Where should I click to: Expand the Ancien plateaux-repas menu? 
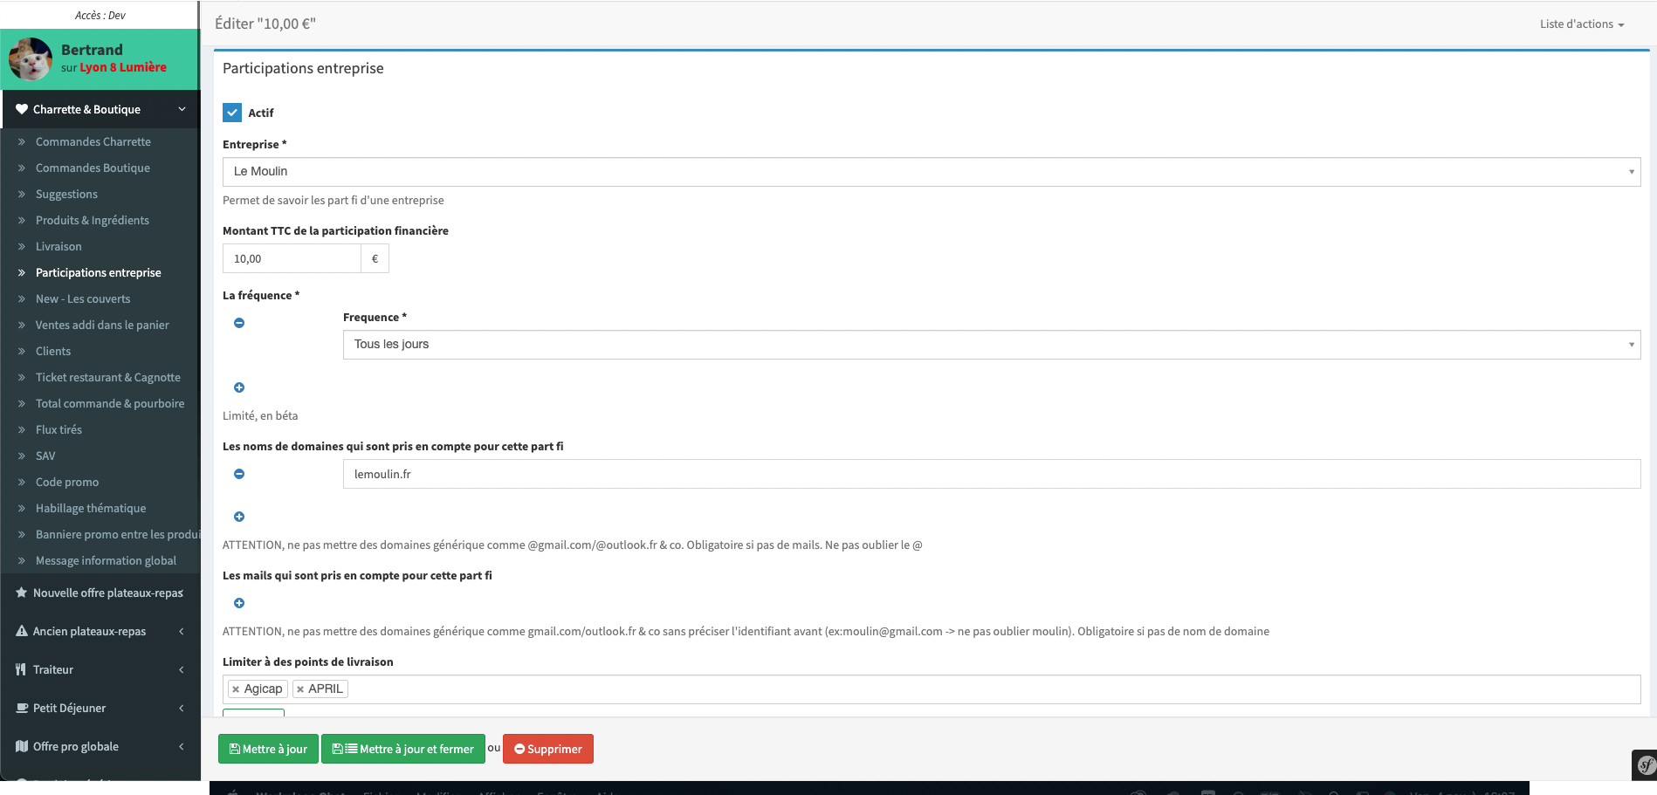point(100,631)
